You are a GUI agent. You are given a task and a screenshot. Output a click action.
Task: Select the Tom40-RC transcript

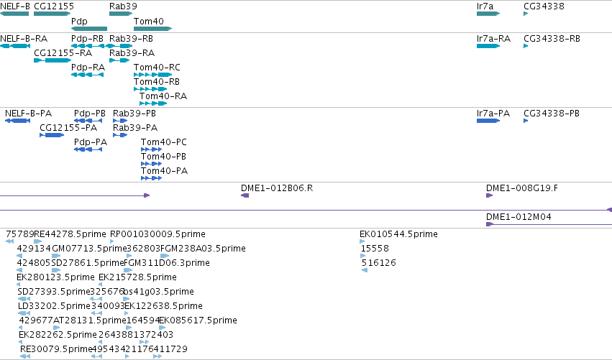(152, 75)
